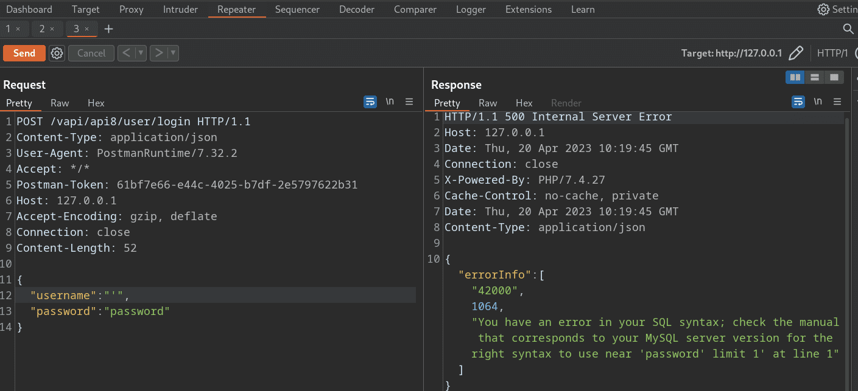The width and height of the screenshot is (858, 391).
Task: Go back to previous request in history
Action: point(126,53)
